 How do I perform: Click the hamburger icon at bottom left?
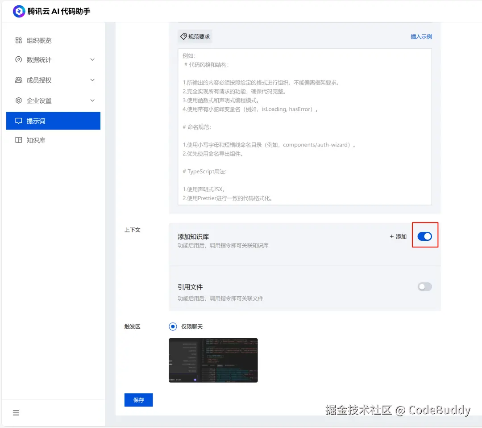pyautogui.click(x=16, y=413)
